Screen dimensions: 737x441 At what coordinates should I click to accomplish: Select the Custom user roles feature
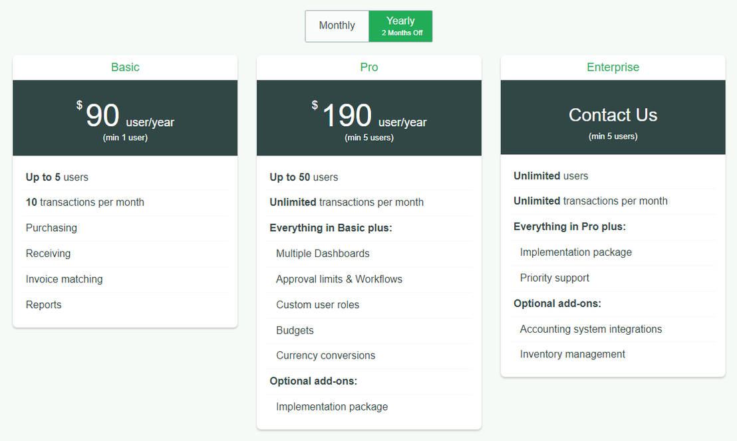(317, 305)
